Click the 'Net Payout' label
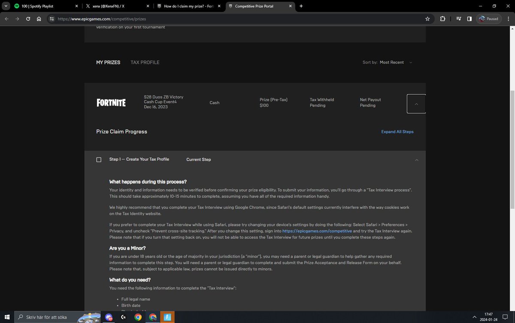The height and width of the screenshot is (323, 515). click(x=370, y=100)
